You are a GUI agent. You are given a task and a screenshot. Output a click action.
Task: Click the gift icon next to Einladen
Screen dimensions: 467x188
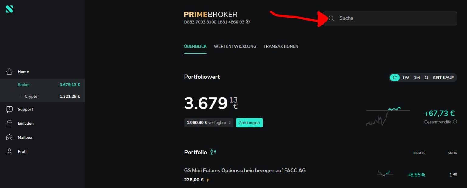pos(9,123)
